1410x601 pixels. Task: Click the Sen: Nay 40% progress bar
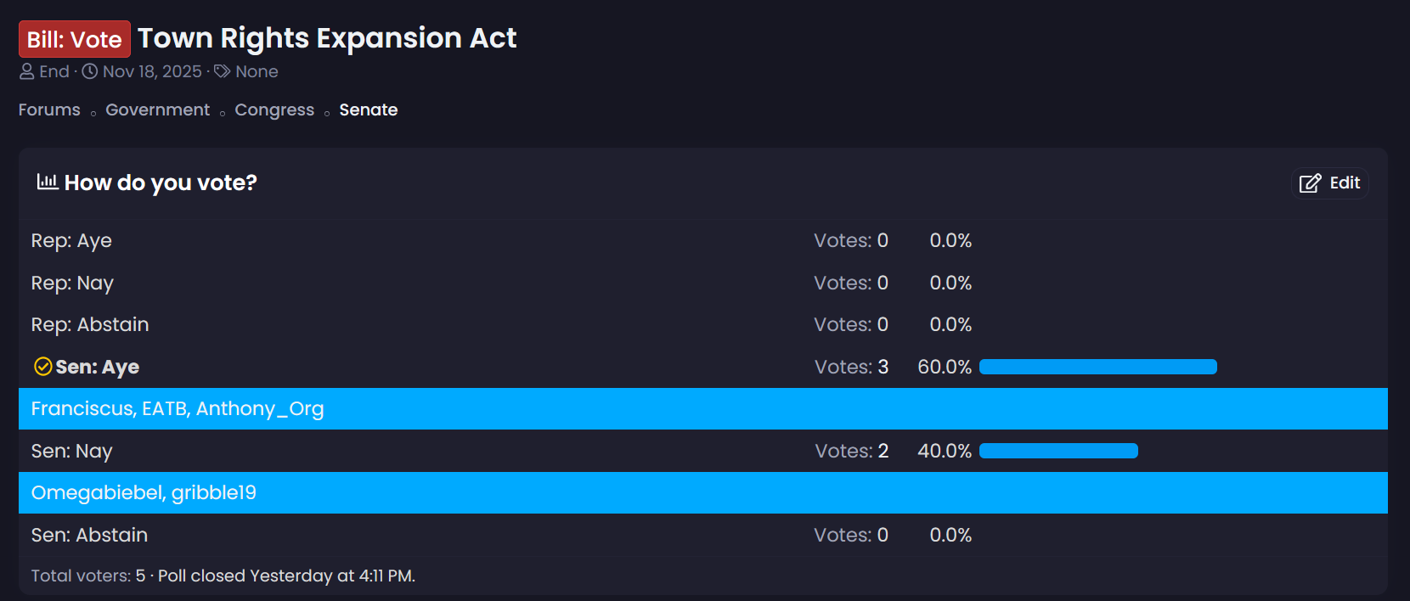1058,451
